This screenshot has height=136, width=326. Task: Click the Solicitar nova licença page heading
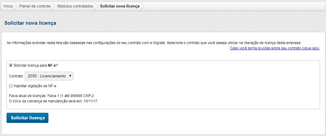[x=30, y=23]
